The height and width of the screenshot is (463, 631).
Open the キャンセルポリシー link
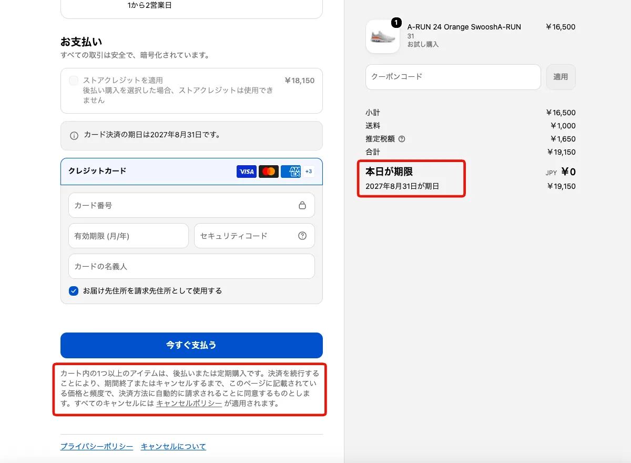(189, 404)
